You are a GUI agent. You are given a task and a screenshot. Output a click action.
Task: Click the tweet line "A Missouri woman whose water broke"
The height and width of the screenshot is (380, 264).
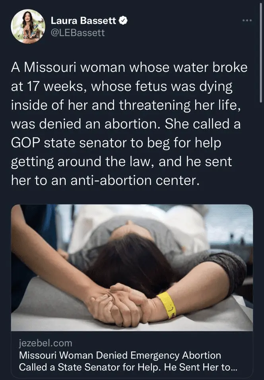coord(129,67)
